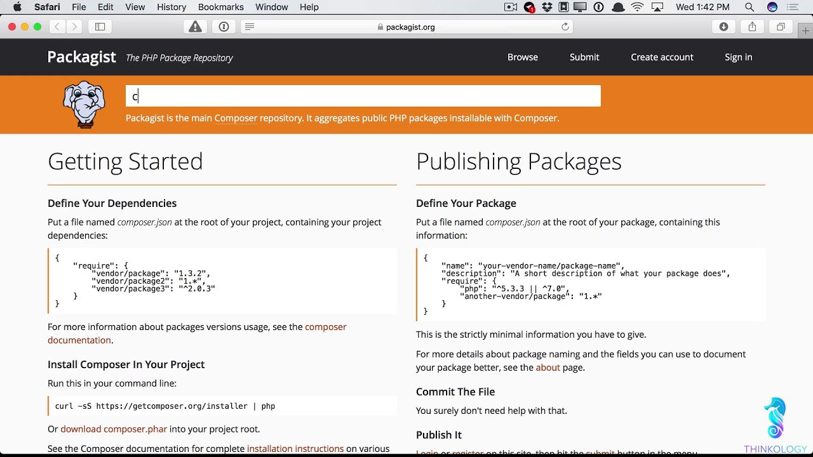Reload the page with the refresh icon
Screen dimensions: 813x457
565,27
